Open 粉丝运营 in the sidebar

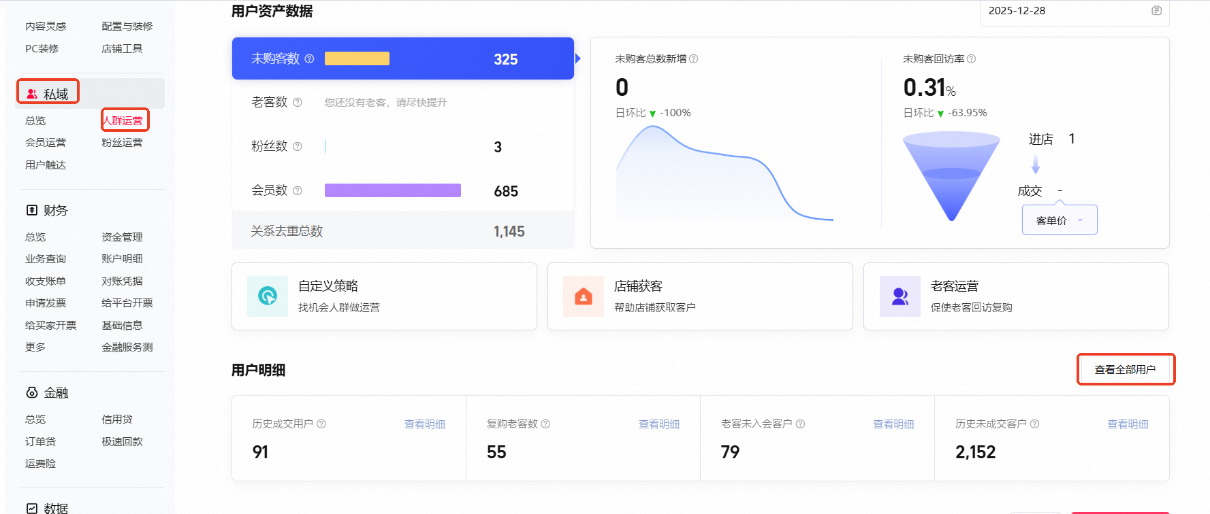click(x=122, y=143)
